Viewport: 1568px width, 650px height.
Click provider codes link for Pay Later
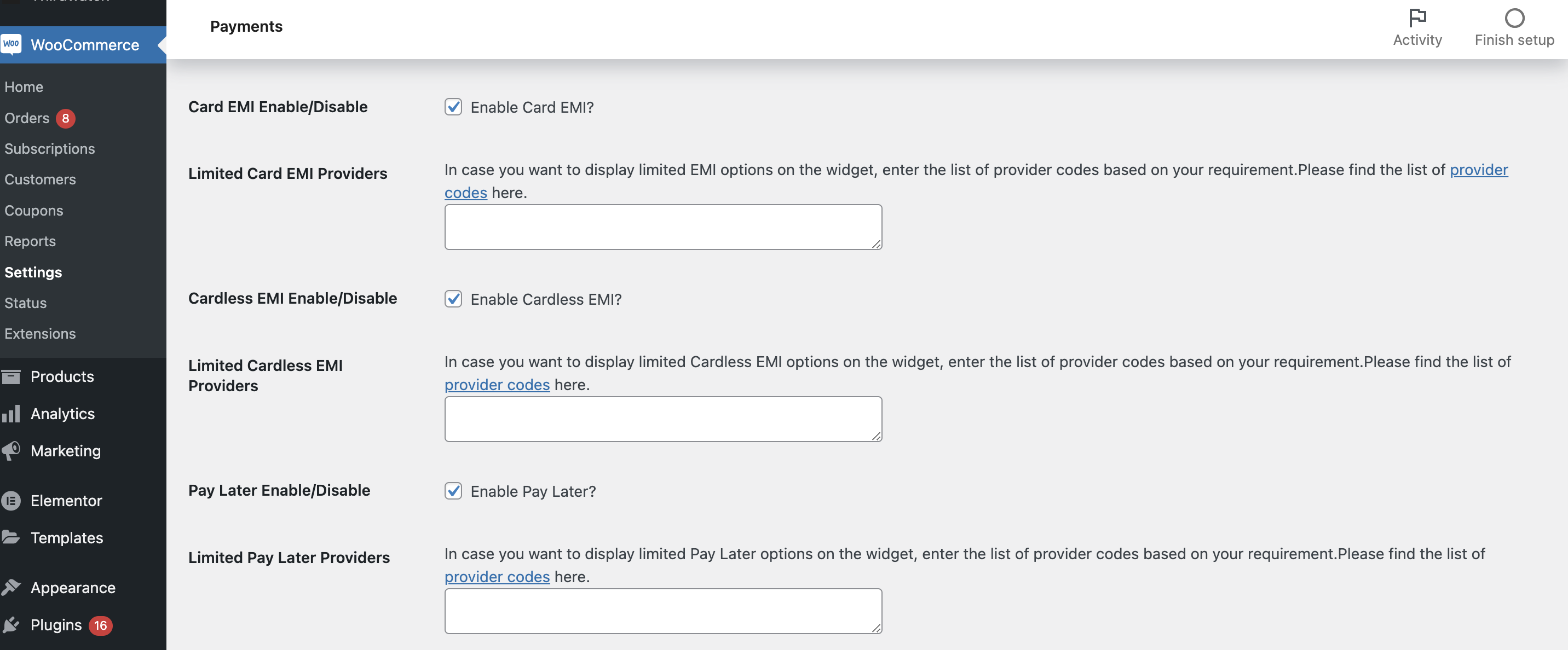pos(497,576)
